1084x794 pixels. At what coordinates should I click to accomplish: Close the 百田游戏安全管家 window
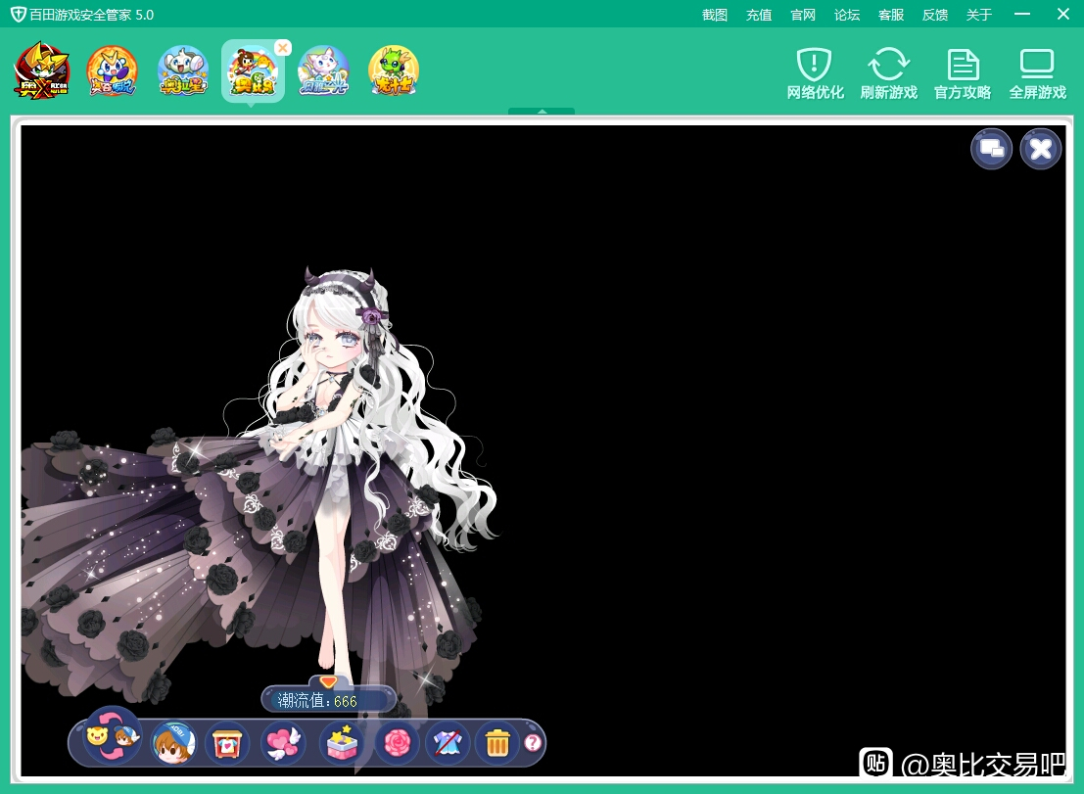(x=1063, y=14)
